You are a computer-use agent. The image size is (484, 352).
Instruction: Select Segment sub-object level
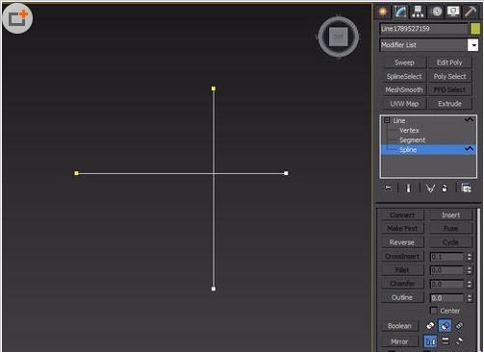412,140
